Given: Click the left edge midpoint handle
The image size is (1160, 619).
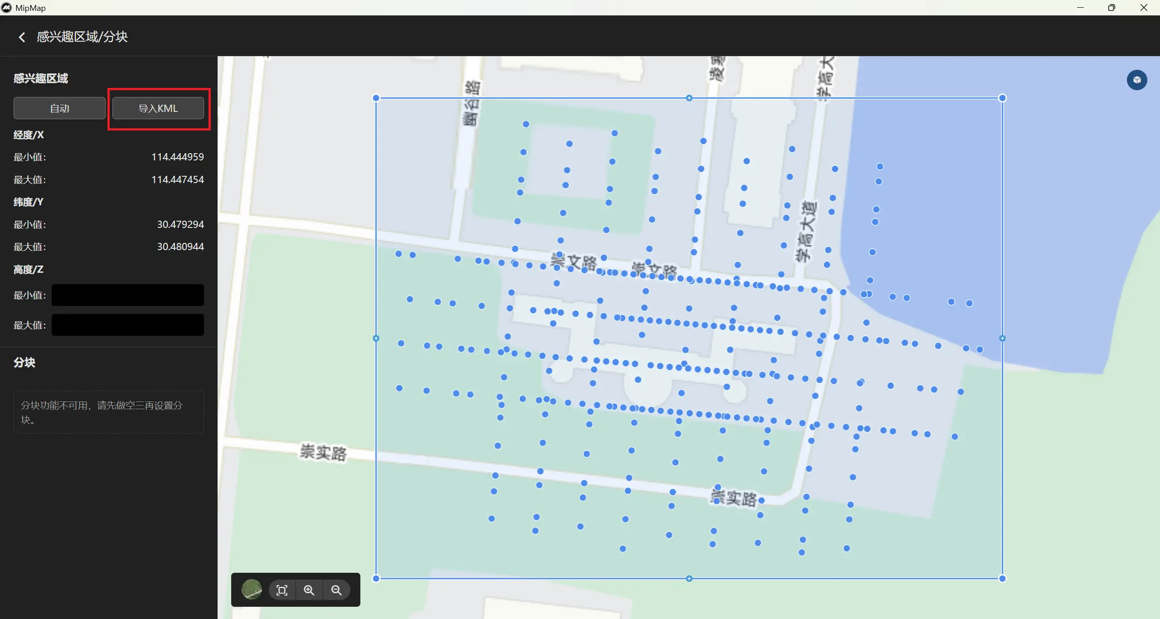Looking at the screenshot, I should click(x=376, y=338).
